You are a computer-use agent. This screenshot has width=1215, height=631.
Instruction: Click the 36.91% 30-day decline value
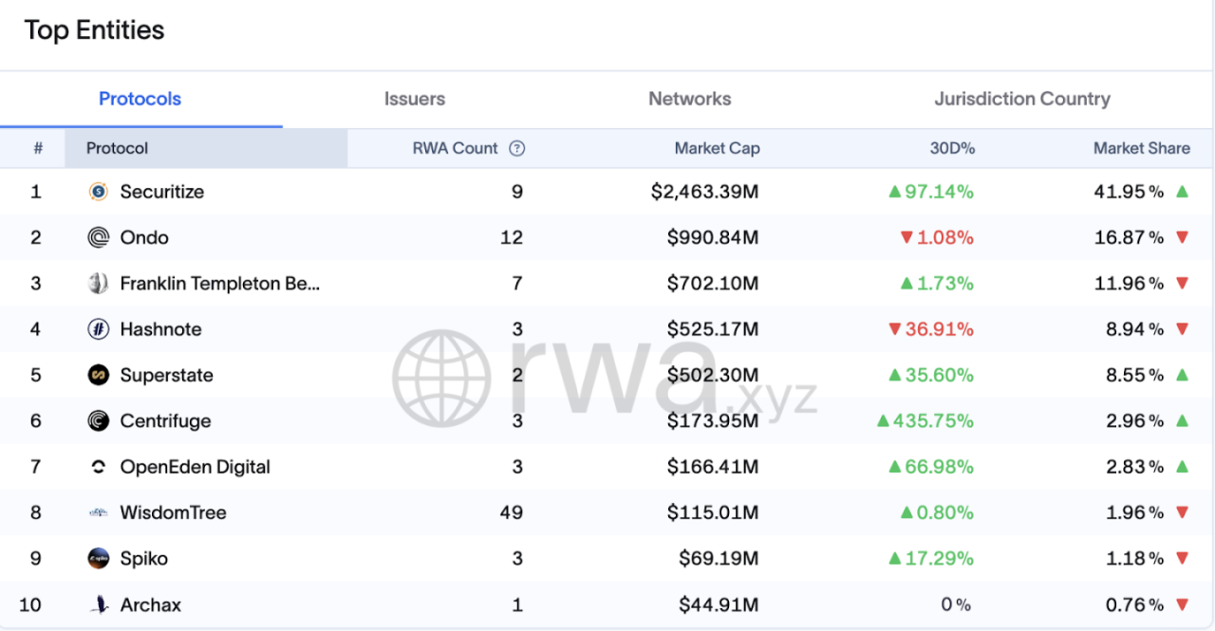pos(931,329)
